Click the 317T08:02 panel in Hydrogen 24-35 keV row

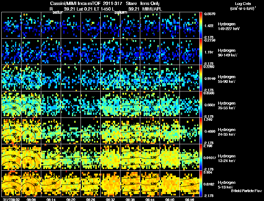click(x=11, y=131)
